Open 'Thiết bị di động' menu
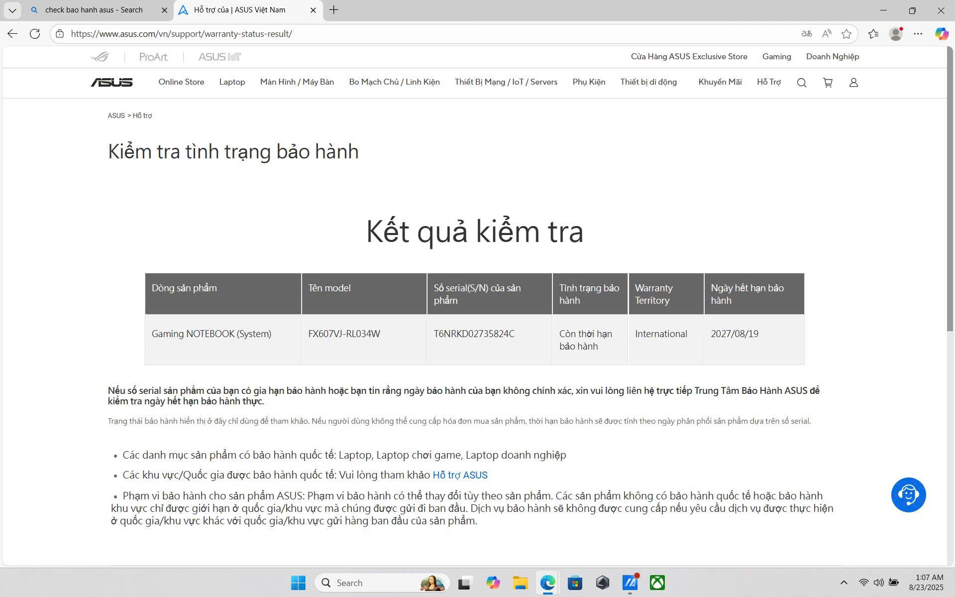 tap(648, 82)
